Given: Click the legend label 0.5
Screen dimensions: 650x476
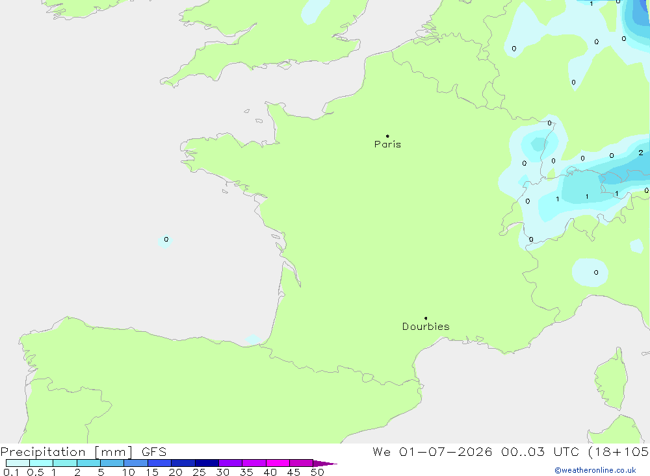Looking at the screenshot, I should tap(35, 472).
